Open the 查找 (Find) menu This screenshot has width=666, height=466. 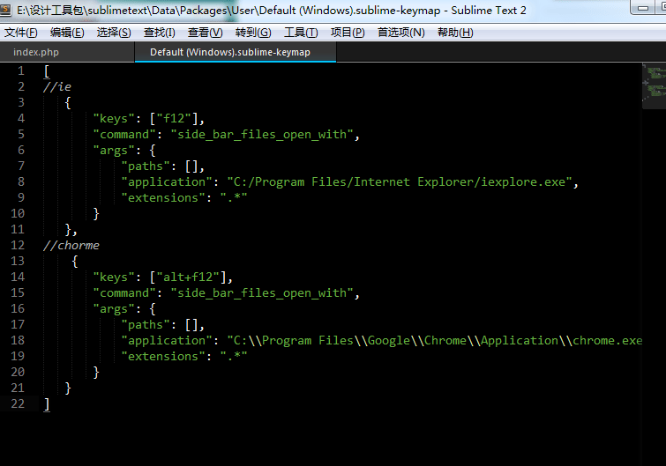click(x=159, y=33)
